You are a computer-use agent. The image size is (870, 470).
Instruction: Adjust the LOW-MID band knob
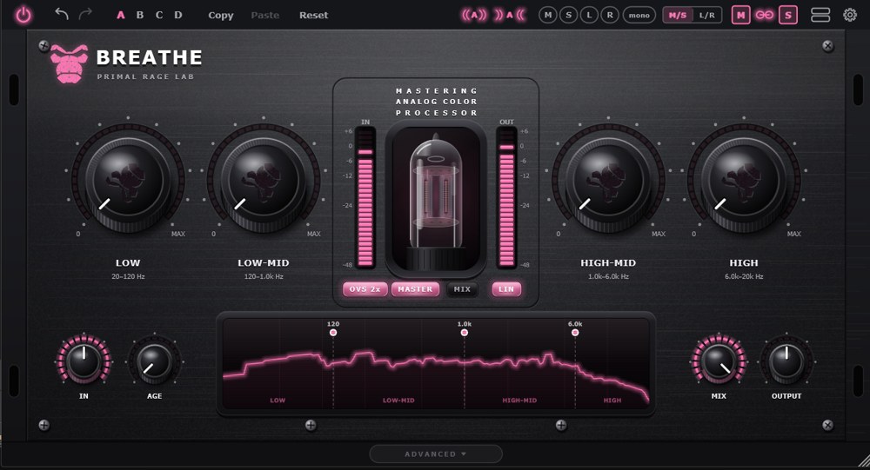point(264,180)
